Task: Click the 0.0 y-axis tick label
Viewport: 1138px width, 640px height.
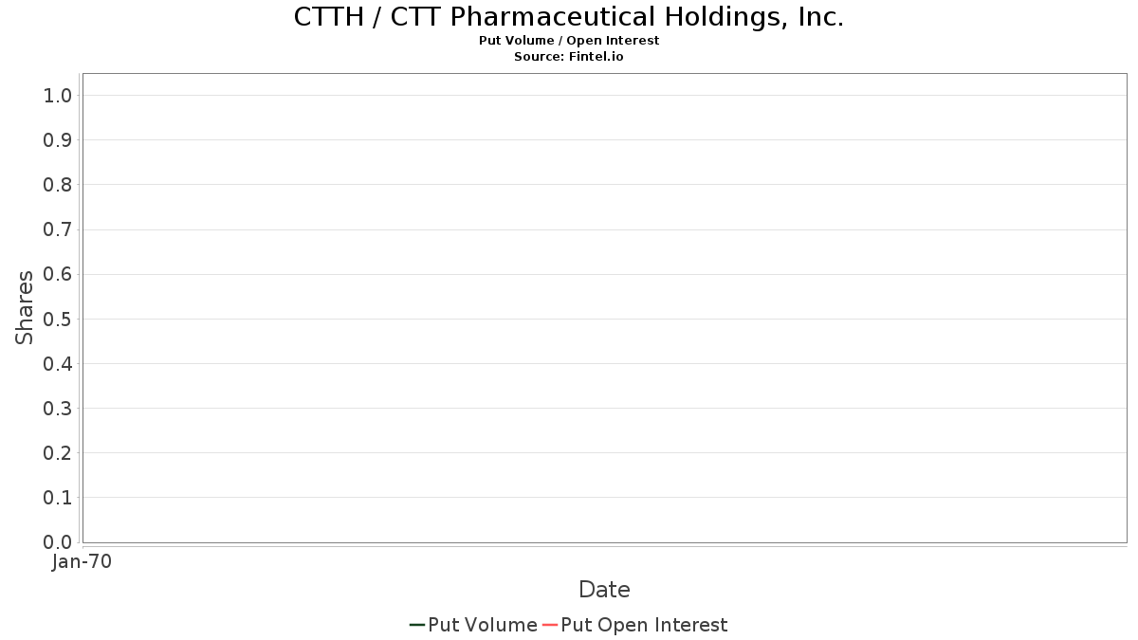Action: 58,542
